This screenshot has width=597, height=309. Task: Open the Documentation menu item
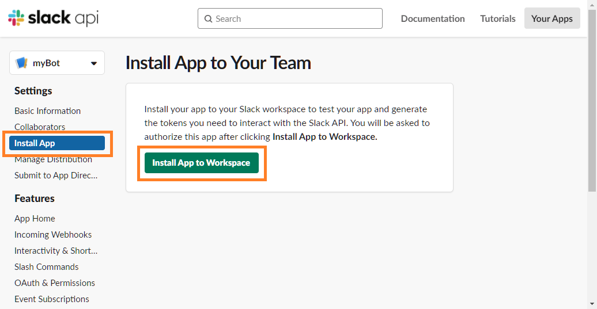[x=433, y=18]
